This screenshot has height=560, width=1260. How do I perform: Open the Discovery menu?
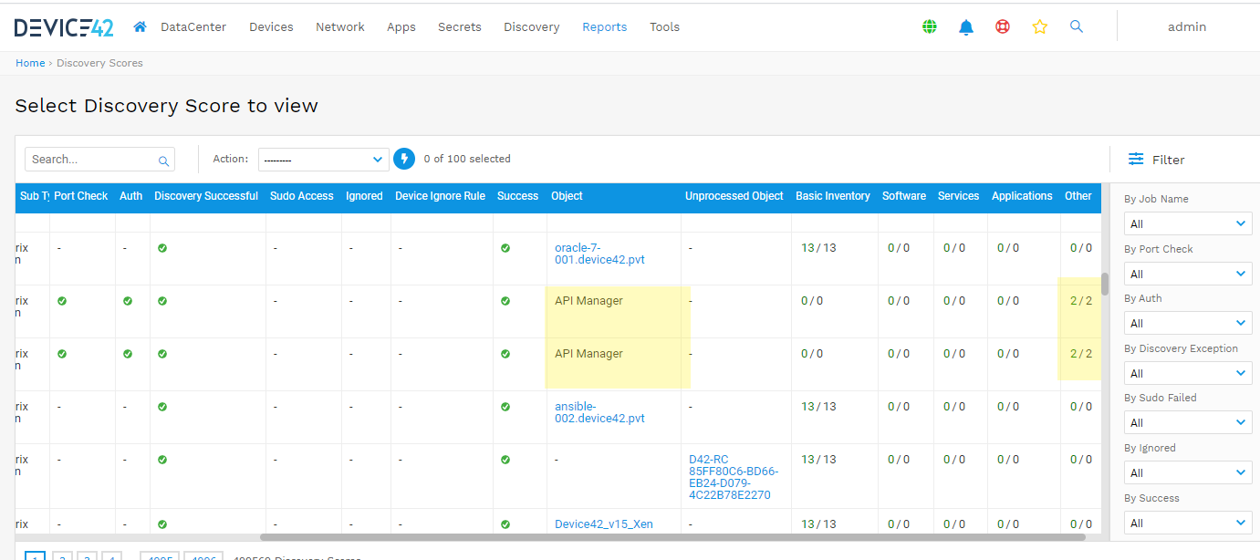(x=532, y=27)
